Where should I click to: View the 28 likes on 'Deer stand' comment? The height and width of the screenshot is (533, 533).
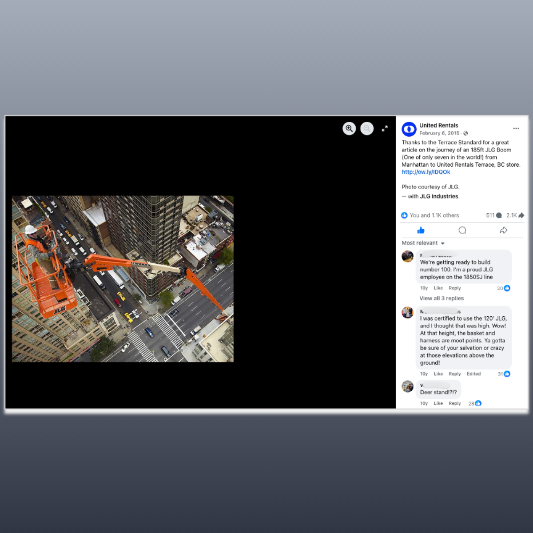pos(475,403)
